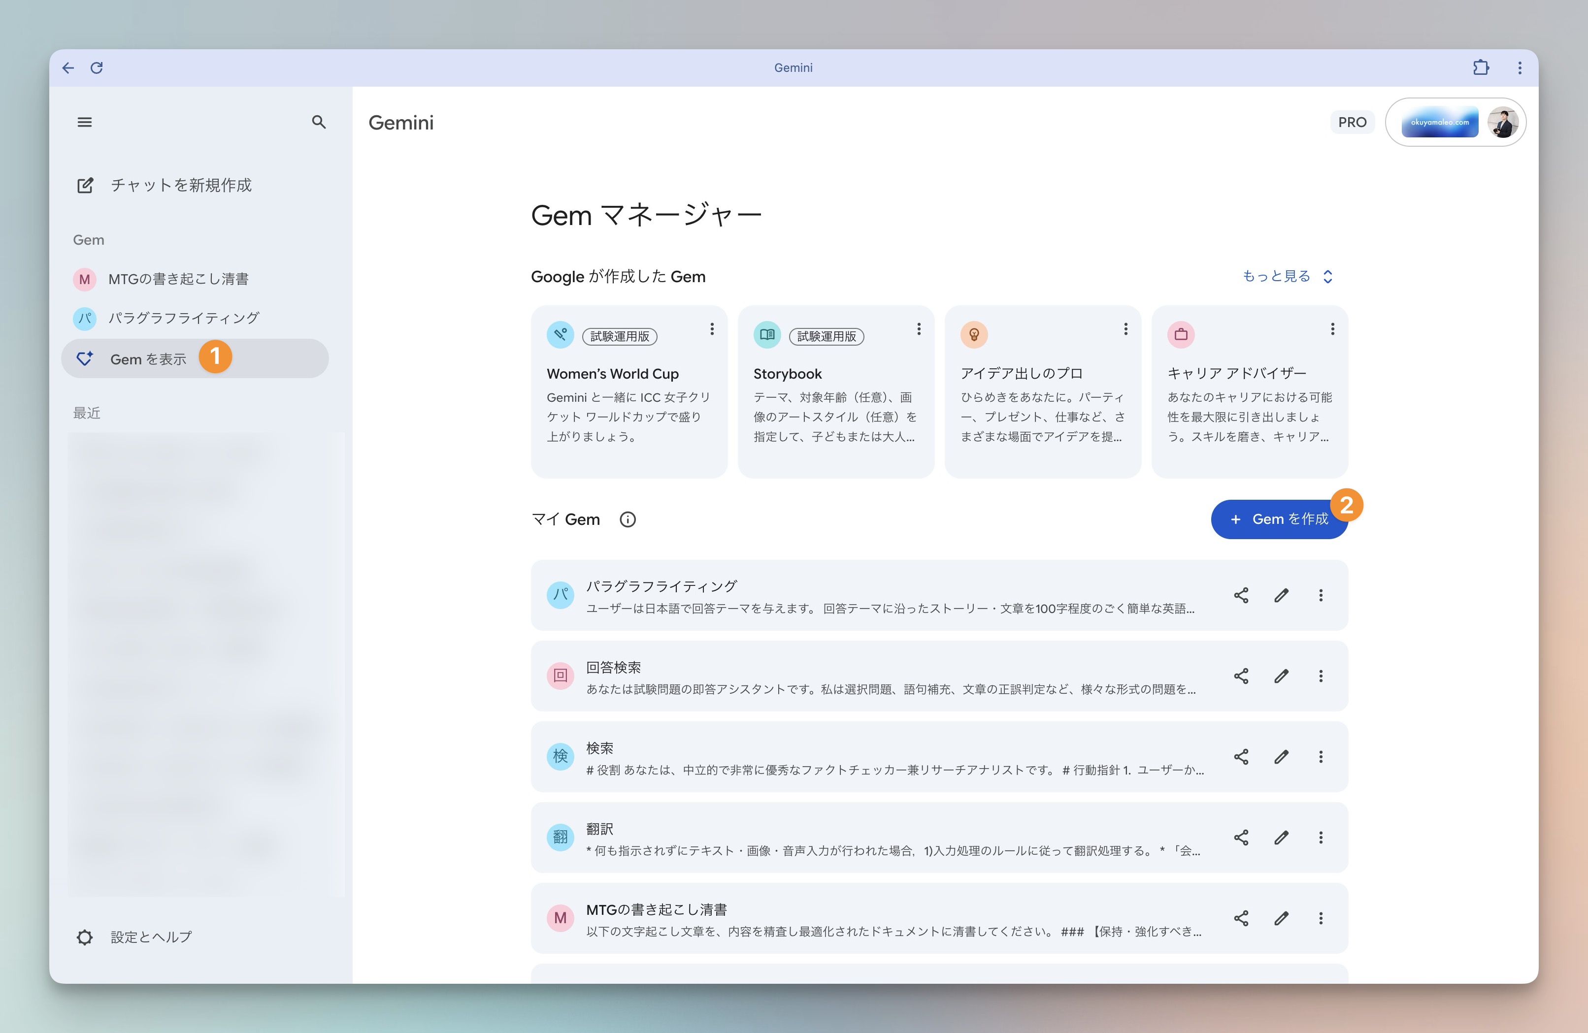Open the キャリア アドバイザー Gem options menu
The width and height of the screenshot is (1588, 1033).
point(1332,328)
